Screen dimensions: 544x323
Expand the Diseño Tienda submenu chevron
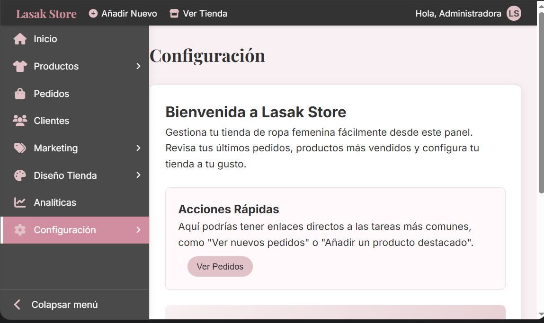tap(138, 175)
